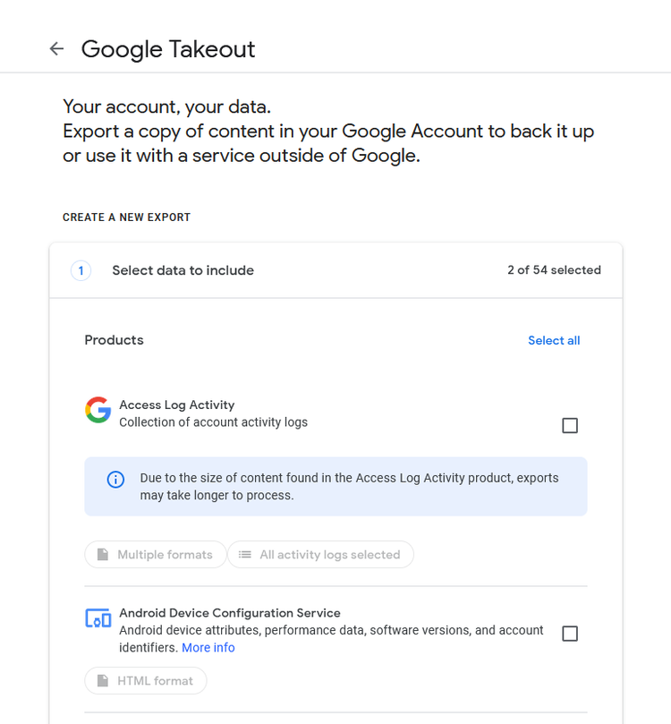Click the list icon in the activity logs chip
671x724 pixels.
[x=244, y=554]
